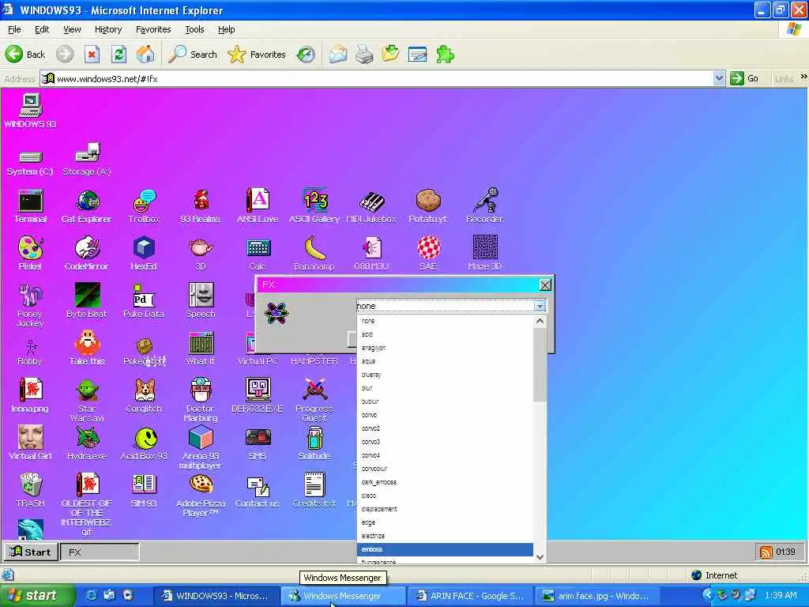
Task: Choose 'aqua' effect in the list
Action: coord(445,361)
